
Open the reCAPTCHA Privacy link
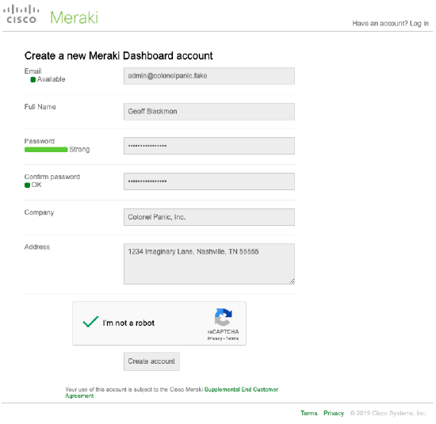click(215, 338)
